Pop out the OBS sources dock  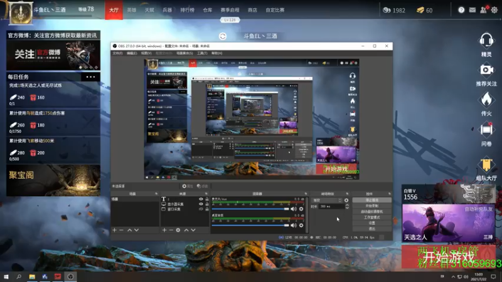pyautogui.click(x=206, y=194)
